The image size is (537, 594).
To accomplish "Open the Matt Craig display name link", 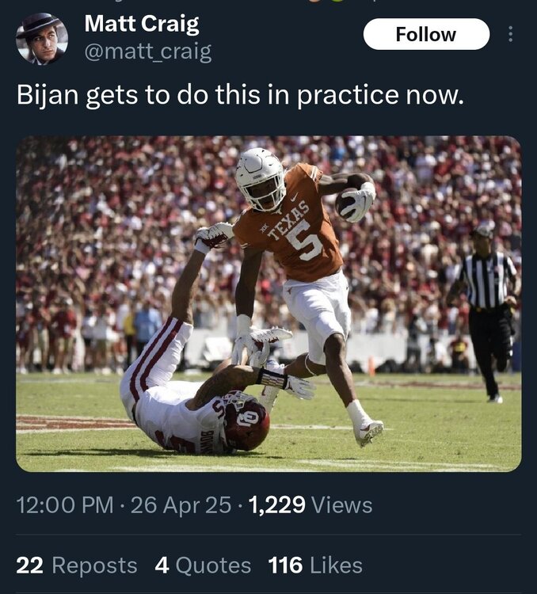I will (x=141, y=24).
